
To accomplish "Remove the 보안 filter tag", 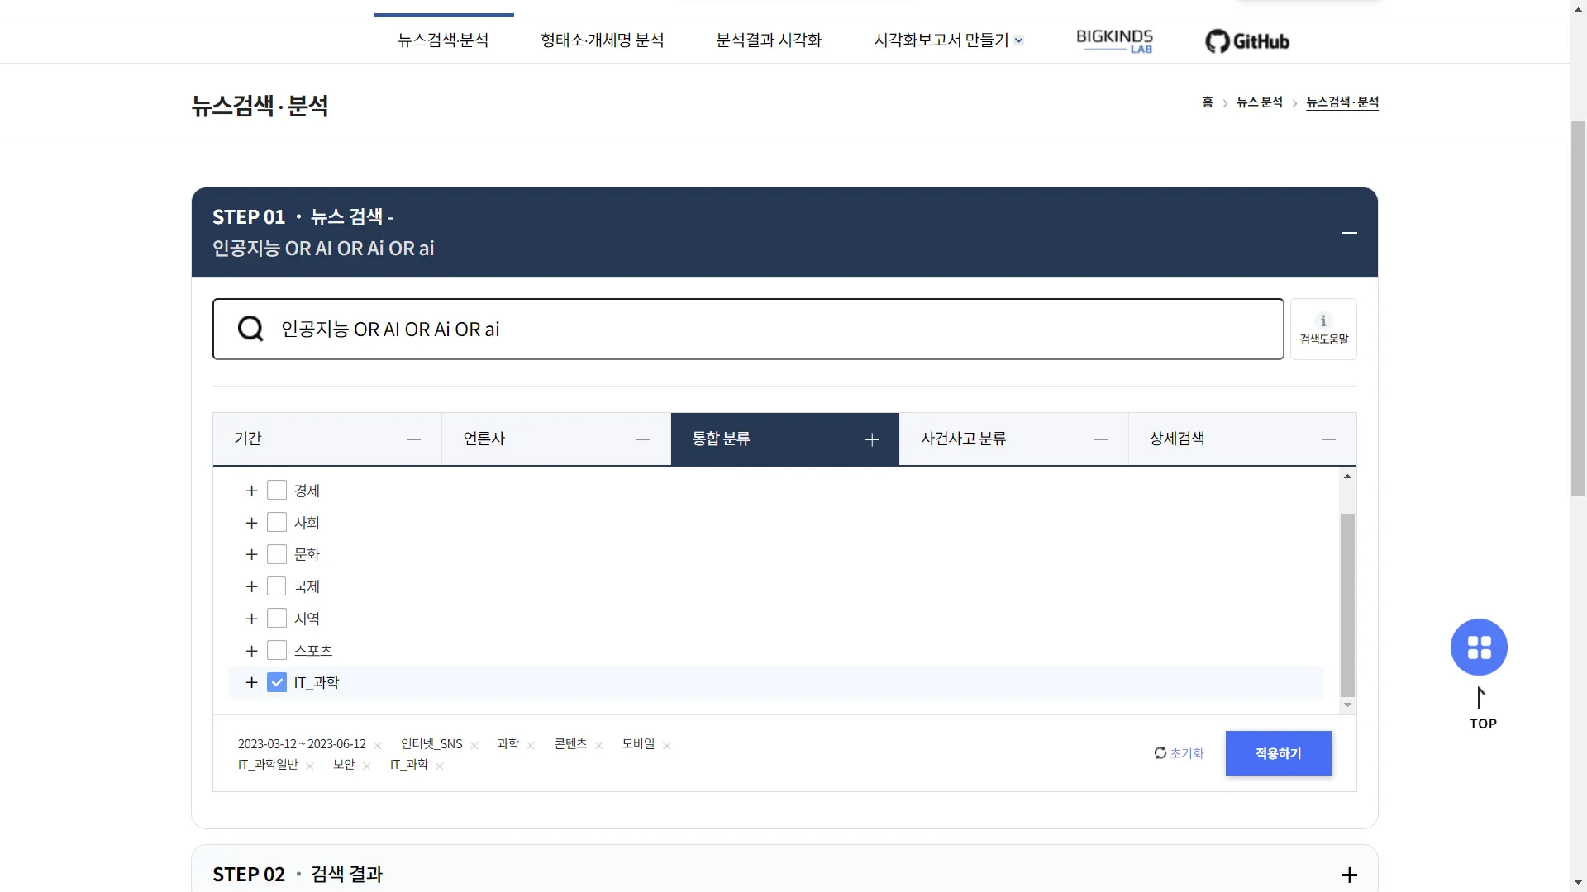I will point(366,766).
